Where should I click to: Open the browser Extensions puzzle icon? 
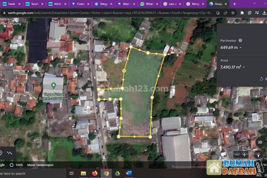(x=242, y=13)
